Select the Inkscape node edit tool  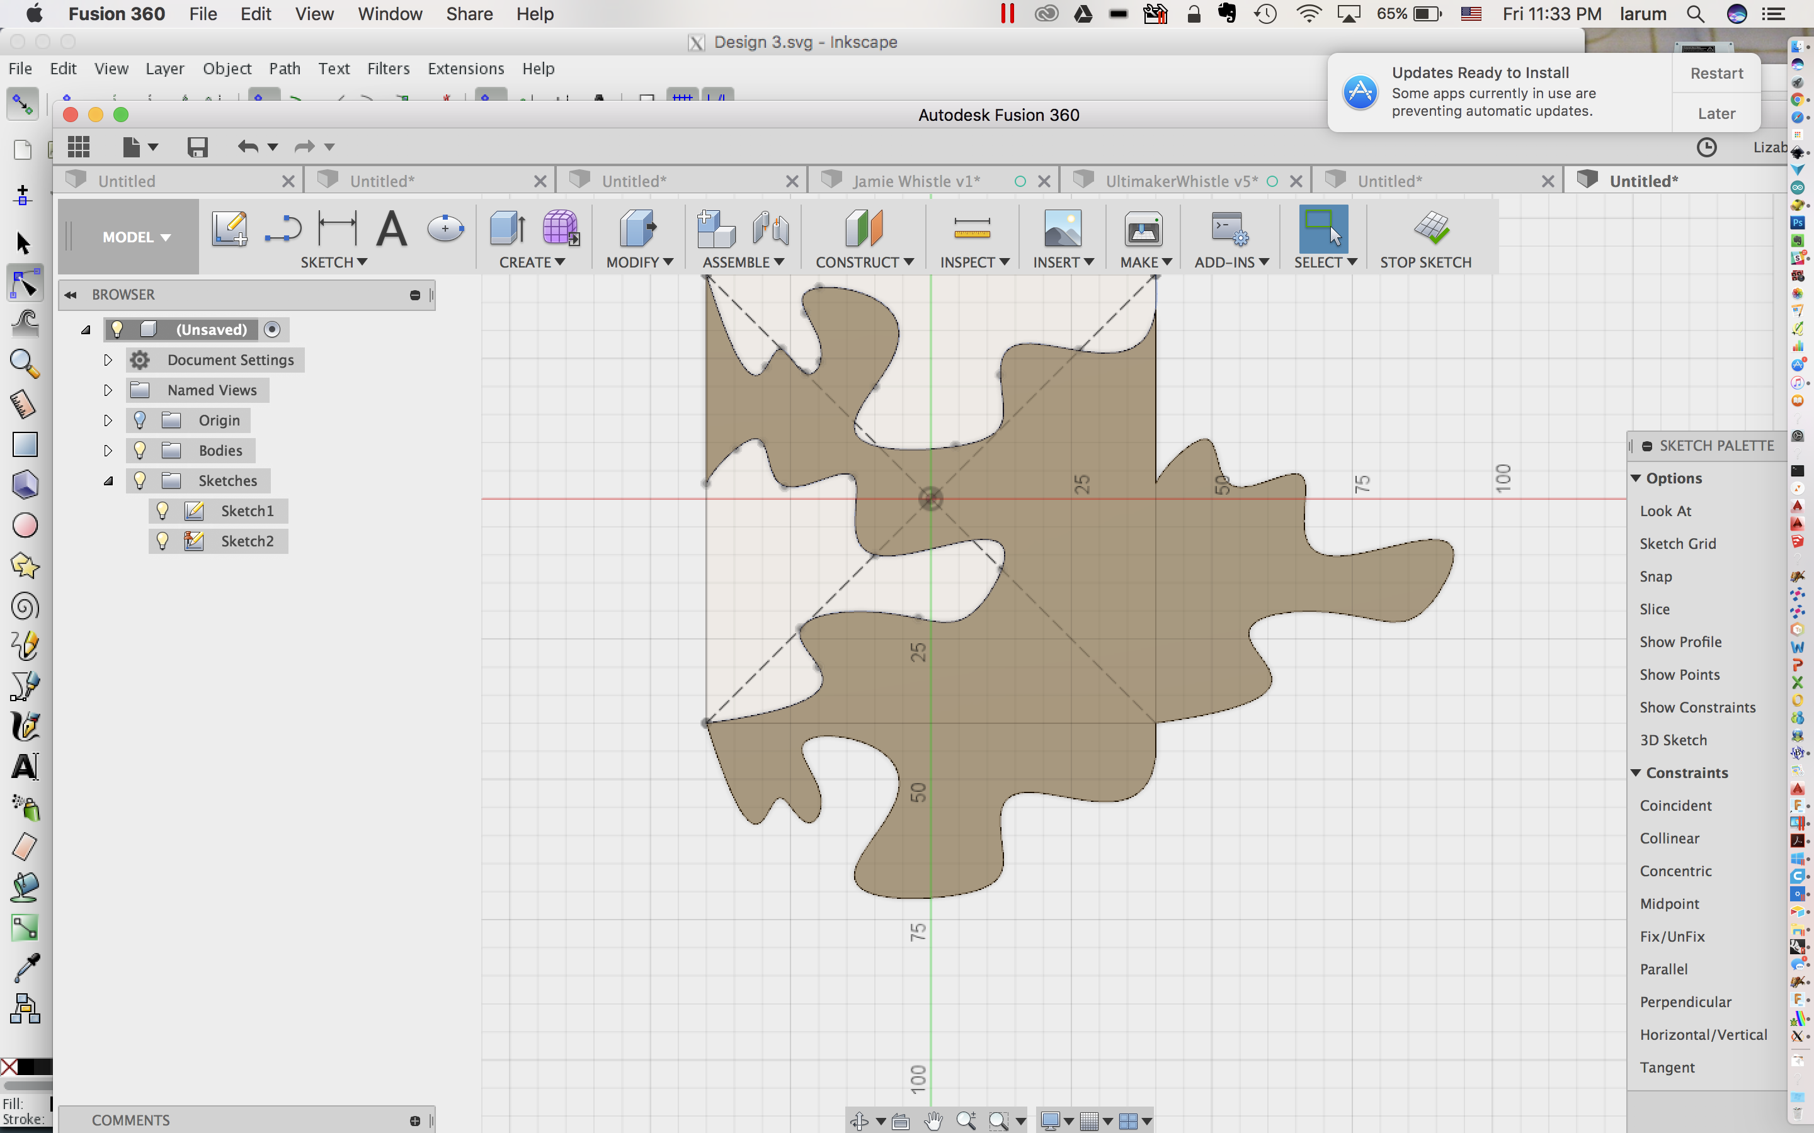(x=25, y=284)
